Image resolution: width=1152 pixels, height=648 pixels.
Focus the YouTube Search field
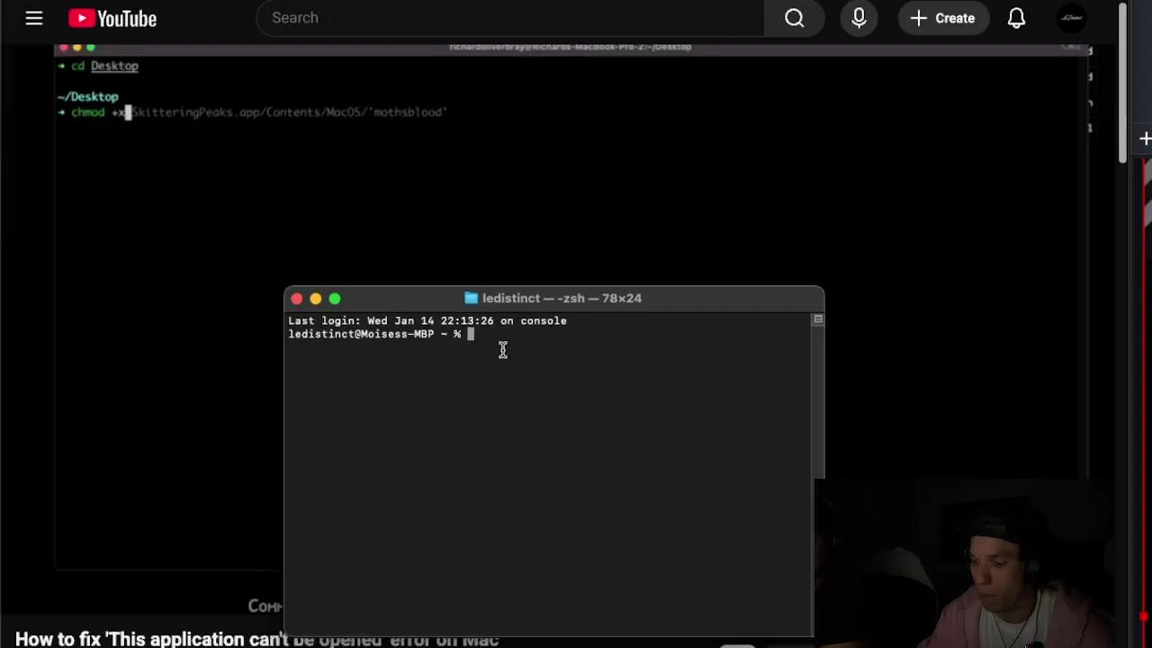point(510,18)
